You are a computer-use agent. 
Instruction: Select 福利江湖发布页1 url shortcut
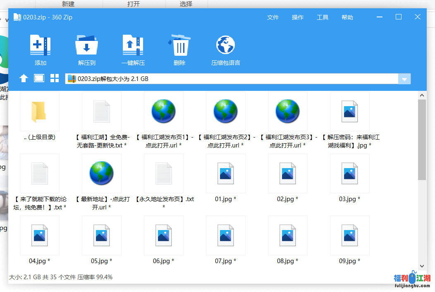[x=163, y=112]
